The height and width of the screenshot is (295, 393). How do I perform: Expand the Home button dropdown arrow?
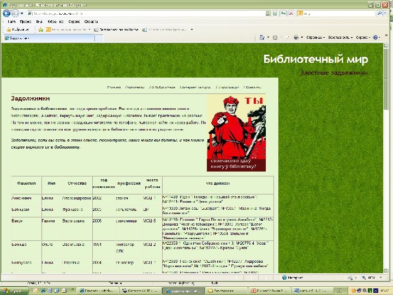point(268,37)
